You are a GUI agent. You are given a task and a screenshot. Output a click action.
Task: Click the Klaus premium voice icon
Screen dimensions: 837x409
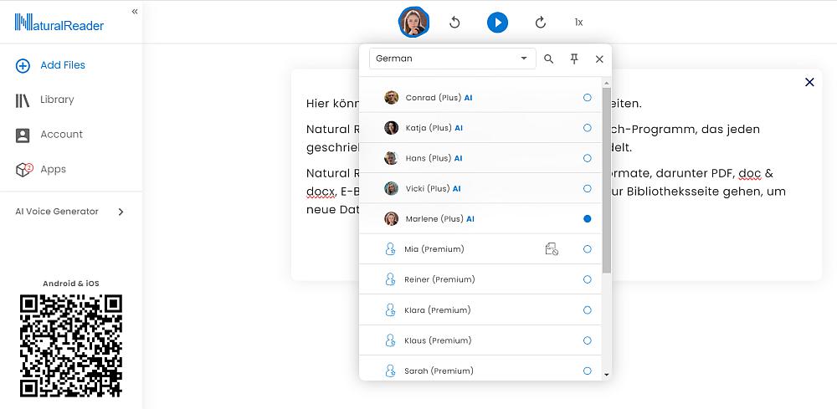(x=390, y=340)
